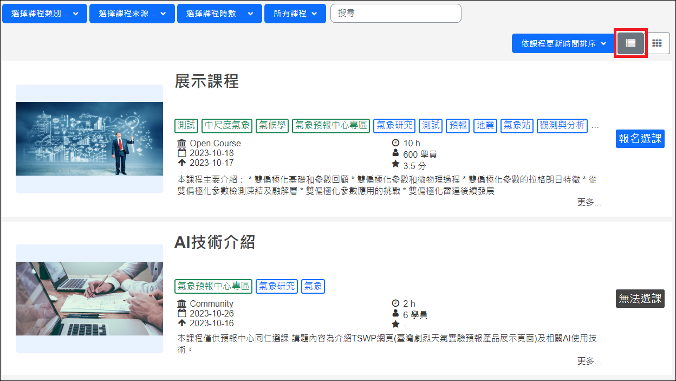
Task: Filter by the 中尺度氣象 tag
Action: (x=227, y=126)
